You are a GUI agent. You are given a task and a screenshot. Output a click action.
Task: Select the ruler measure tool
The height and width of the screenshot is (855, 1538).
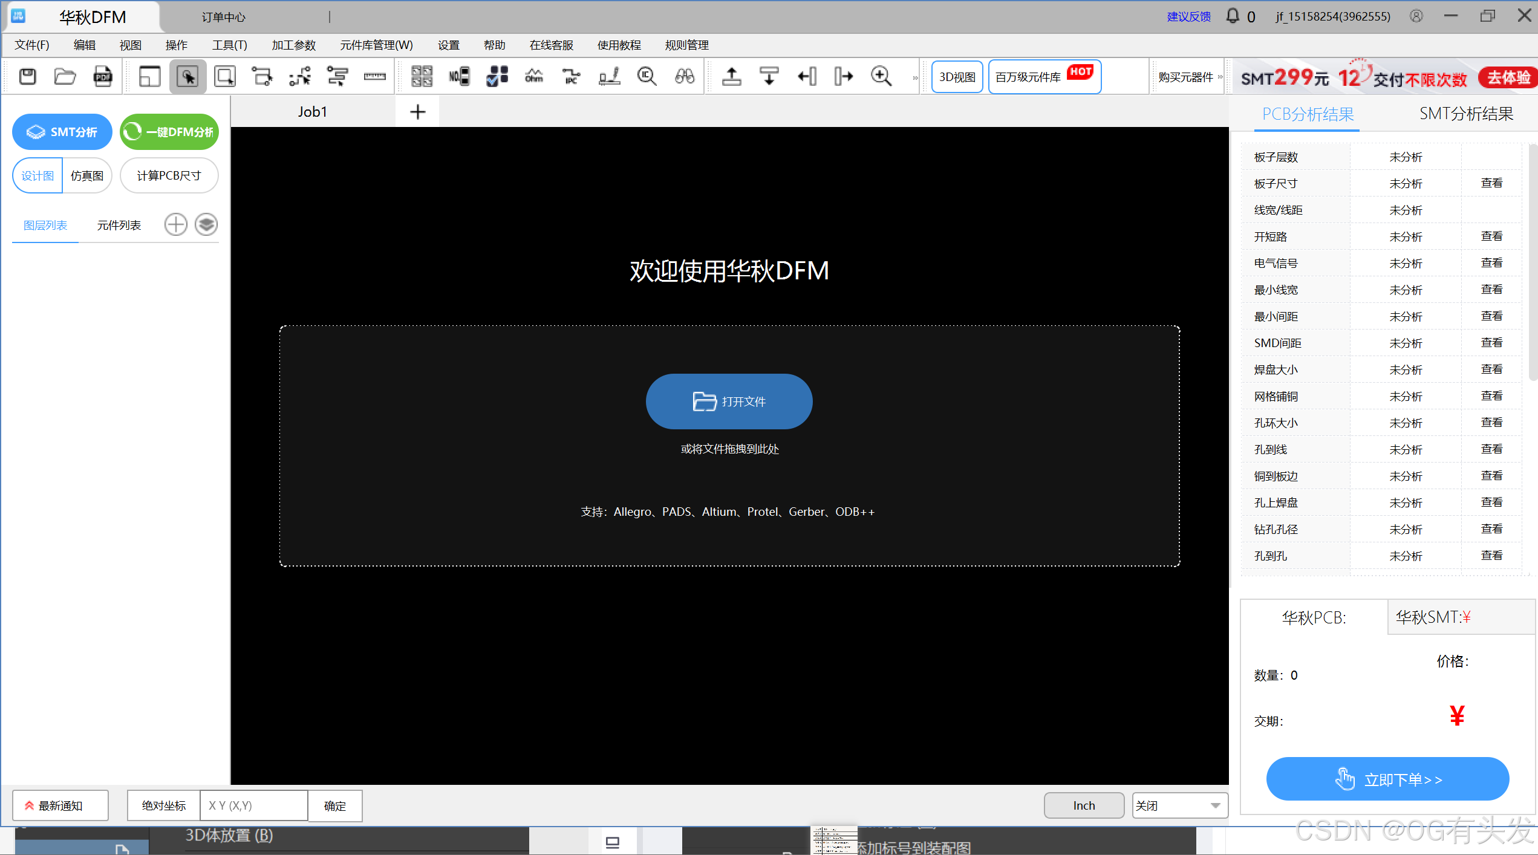374,77
